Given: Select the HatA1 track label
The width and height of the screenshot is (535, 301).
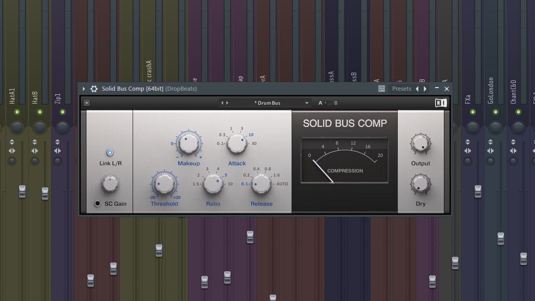Looking at the screenshot, I should tap(12, 96).
